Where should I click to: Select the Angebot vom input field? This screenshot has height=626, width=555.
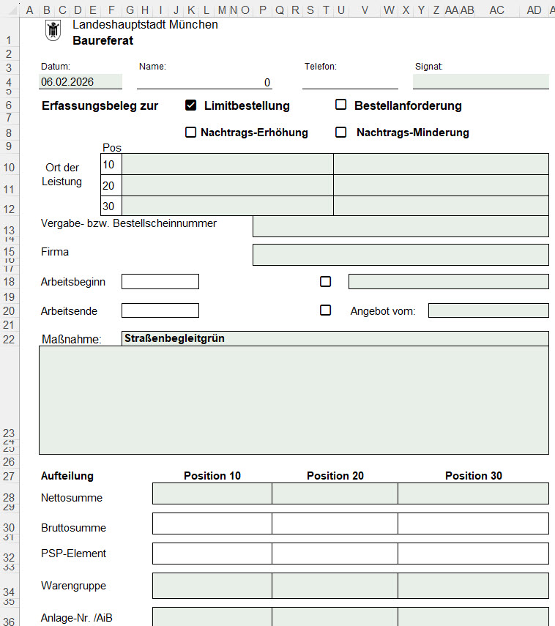(x=488, y=310)
